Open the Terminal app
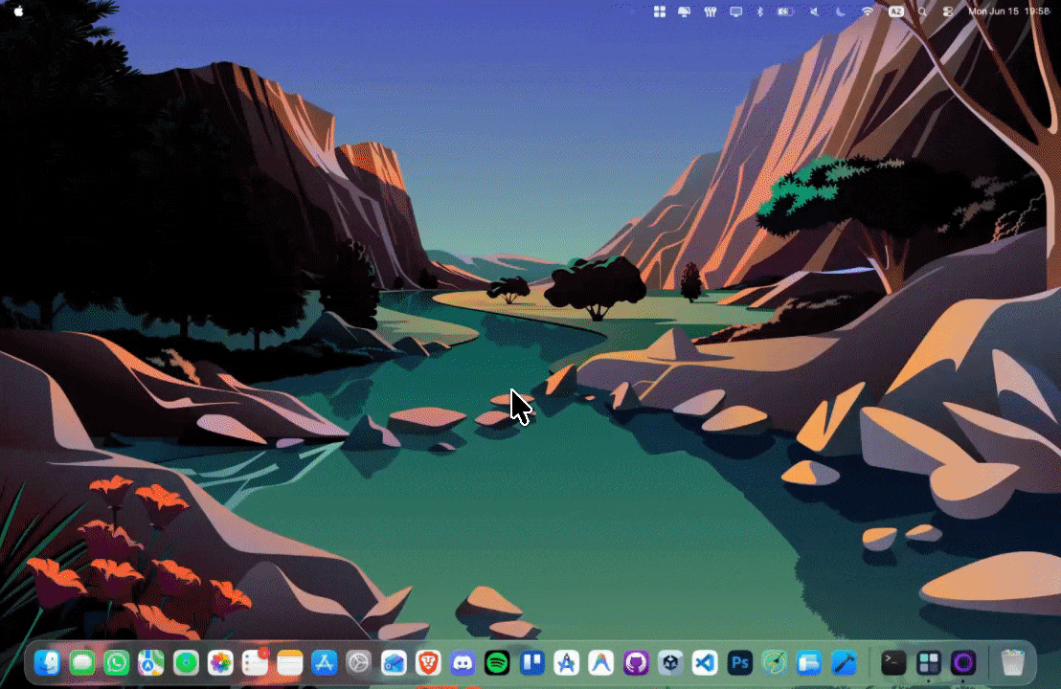Image resolution: width=1061 pixels, height=689 pixels. pos(893,662)
